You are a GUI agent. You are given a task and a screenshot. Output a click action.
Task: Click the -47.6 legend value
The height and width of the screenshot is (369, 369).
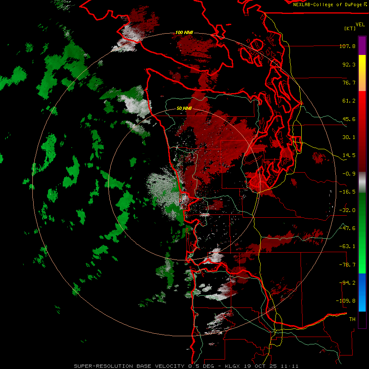347,228
